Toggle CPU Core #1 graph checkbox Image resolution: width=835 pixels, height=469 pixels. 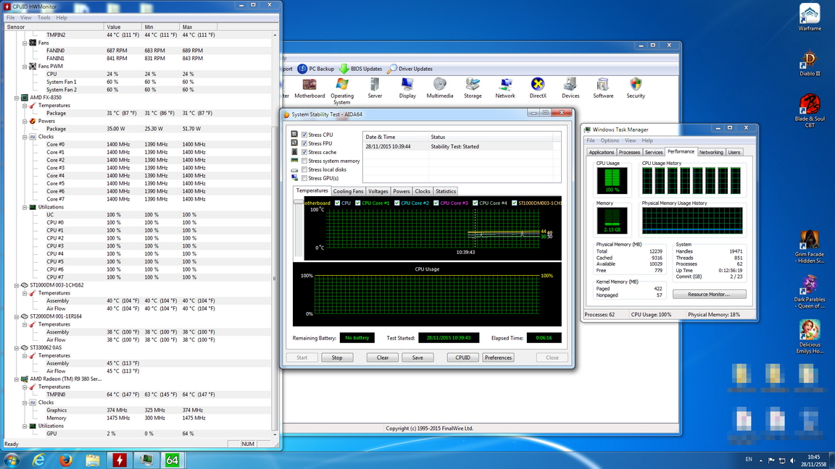(358, 203)
